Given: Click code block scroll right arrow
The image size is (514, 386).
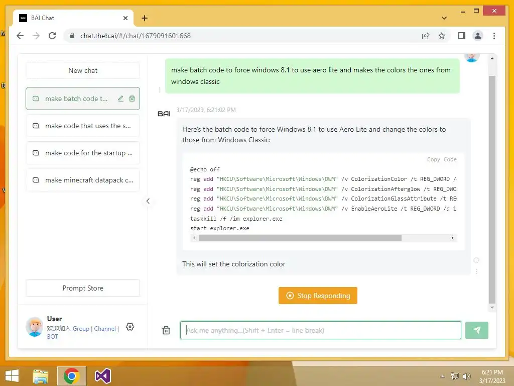Looking at the screenshot, I should [453, 238].
